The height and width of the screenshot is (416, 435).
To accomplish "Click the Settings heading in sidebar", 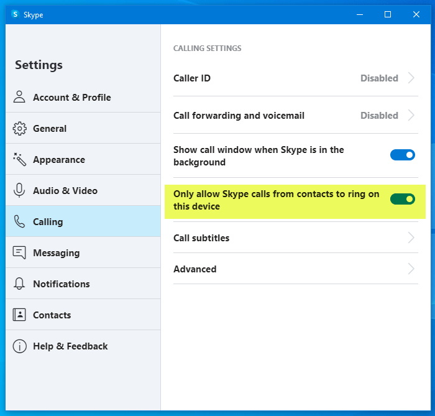I will [39, 65].
